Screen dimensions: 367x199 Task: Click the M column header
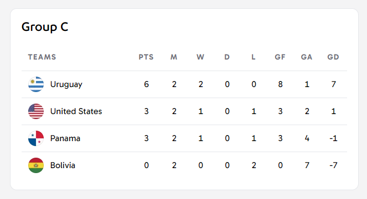174,57
